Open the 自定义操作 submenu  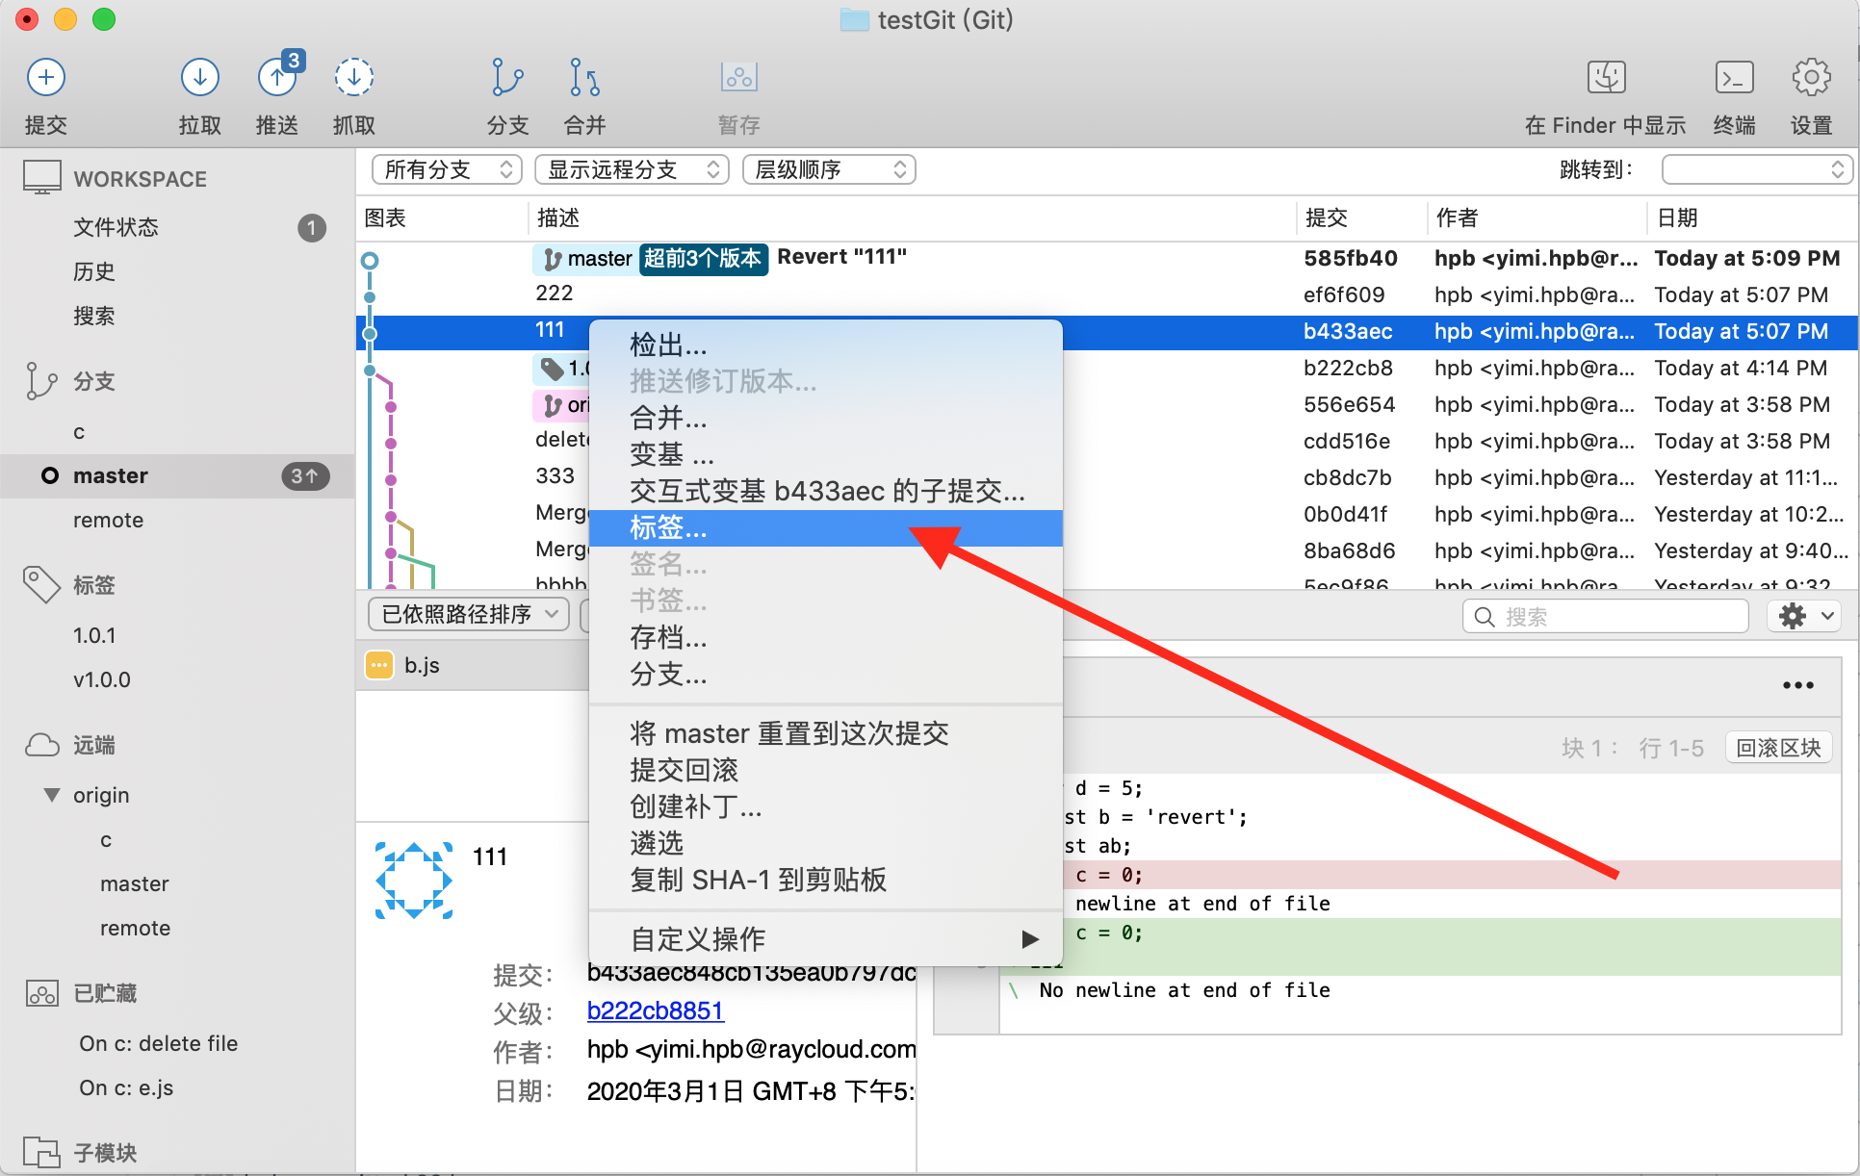click(x=697, y=938)
